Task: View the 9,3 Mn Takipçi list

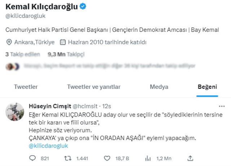Action: point(66,54)
